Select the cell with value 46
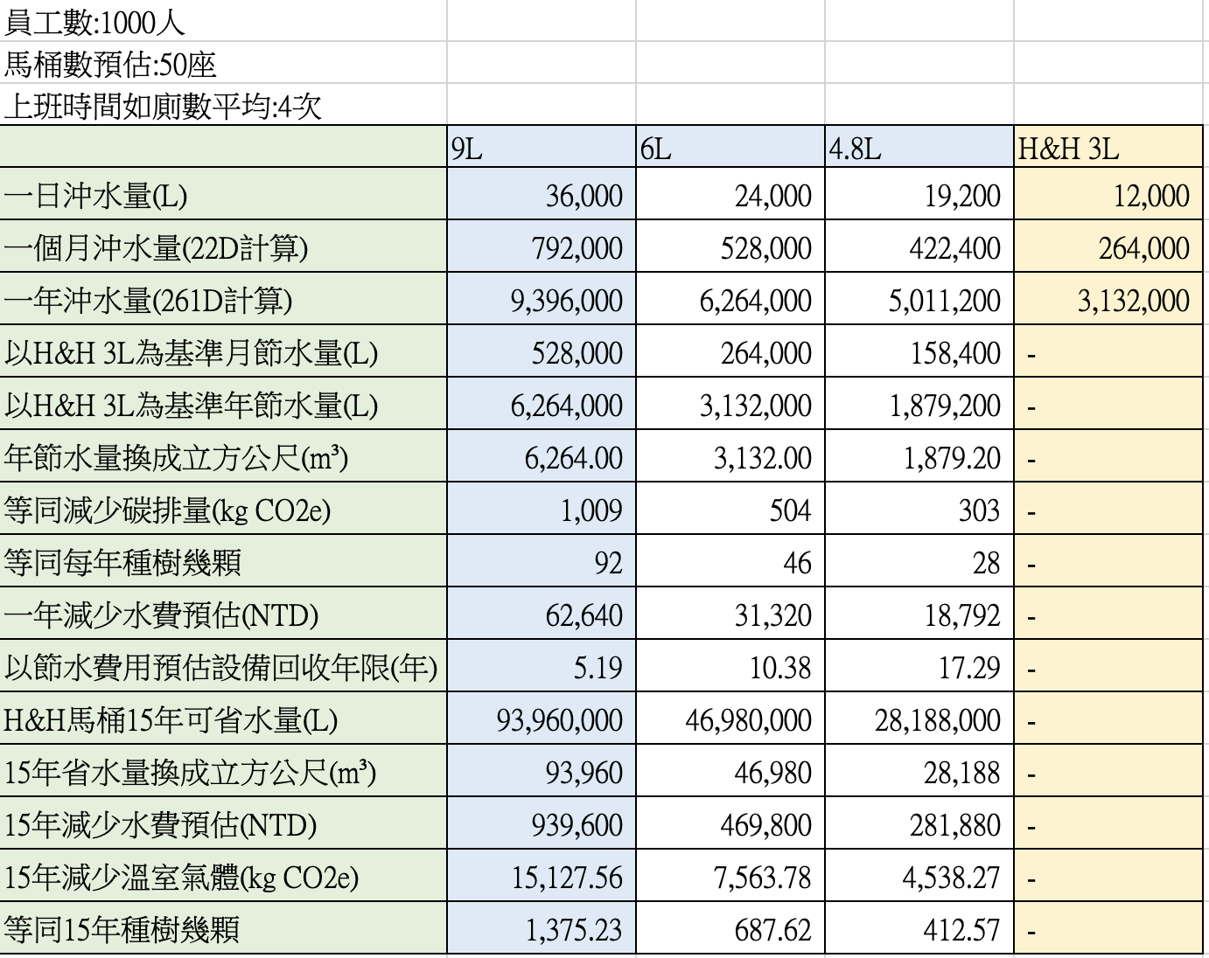Screen dimensions: 1209x958 (x=730, y=561)
